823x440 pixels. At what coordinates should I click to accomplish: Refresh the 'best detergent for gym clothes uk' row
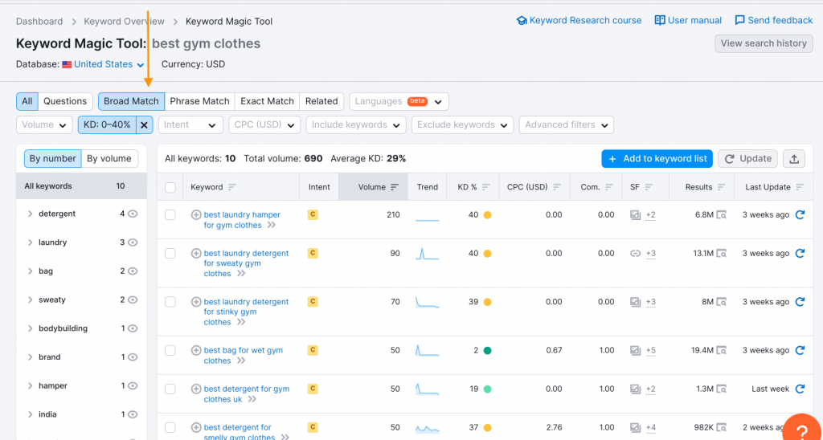800,389
